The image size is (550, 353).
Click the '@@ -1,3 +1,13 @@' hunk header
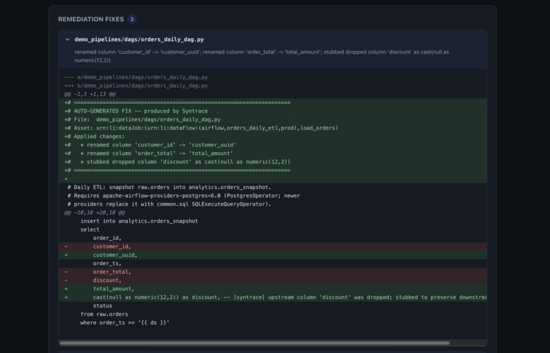pyautogui.click(x=90, y=94)
